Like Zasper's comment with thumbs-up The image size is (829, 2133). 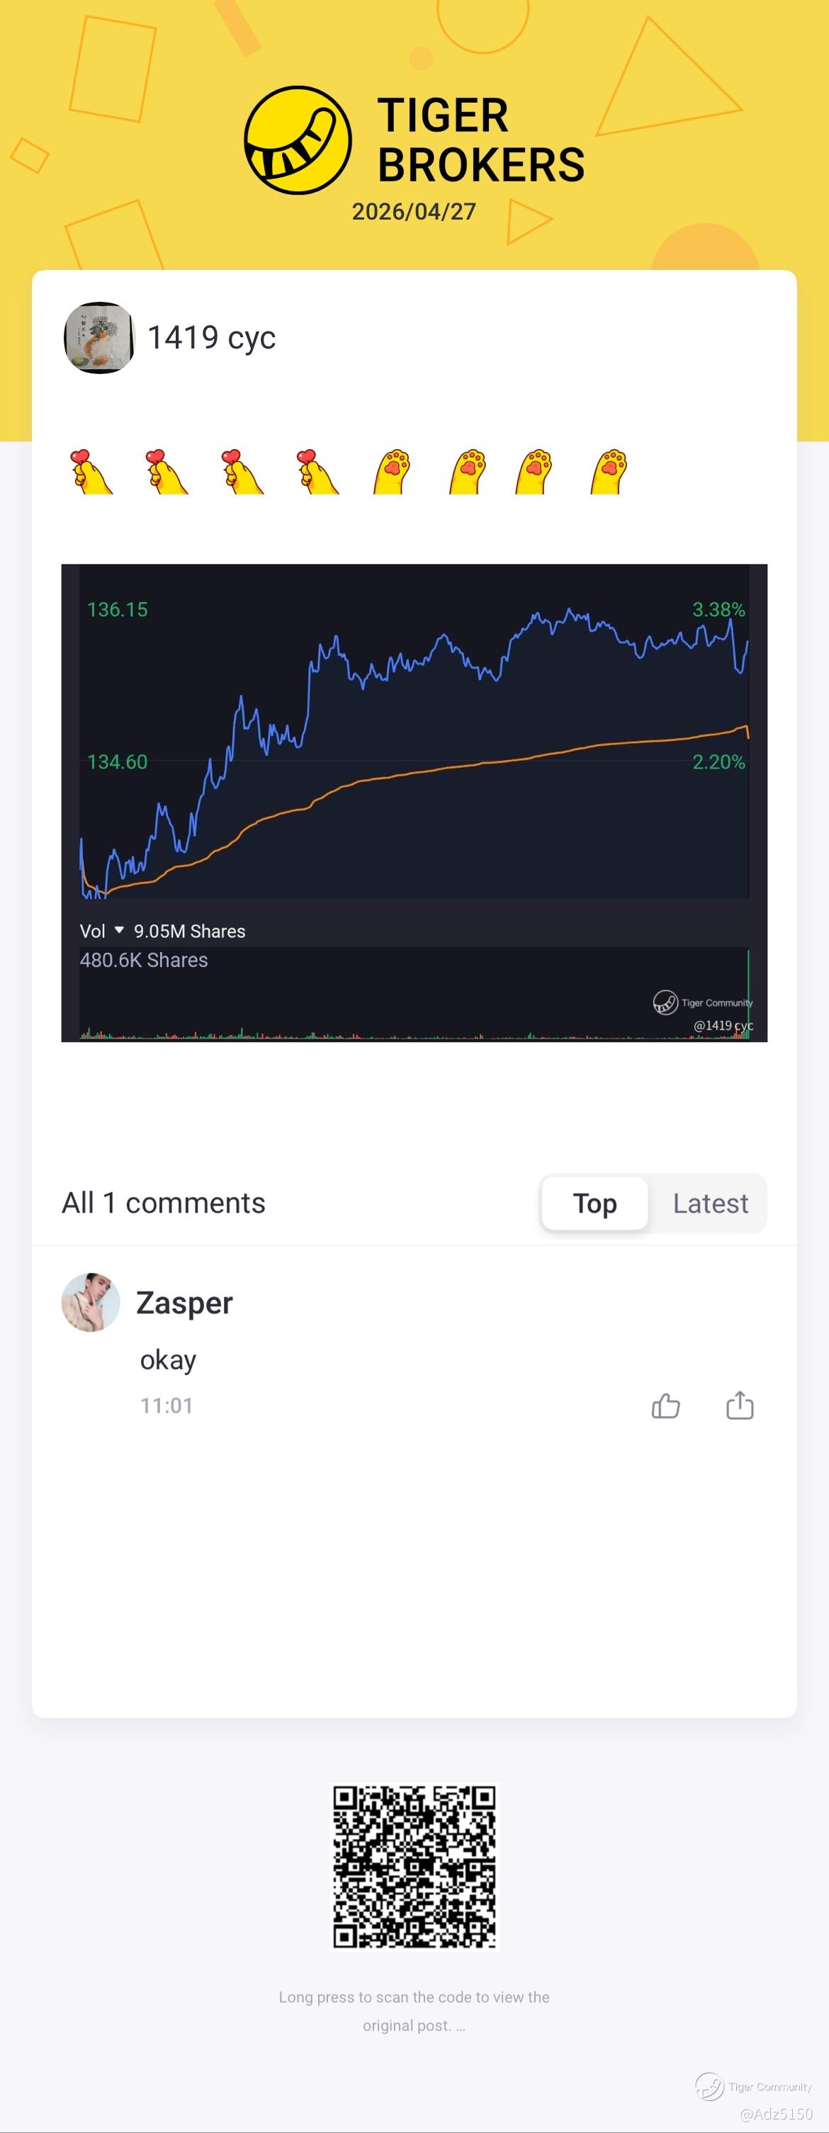click(x=665, y=1405)
